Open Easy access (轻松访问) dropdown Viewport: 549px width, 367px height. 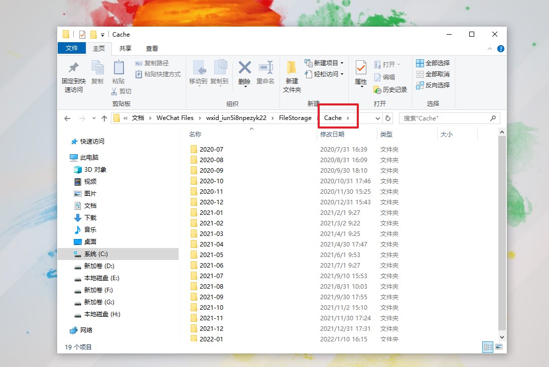[x=324, y=74]
